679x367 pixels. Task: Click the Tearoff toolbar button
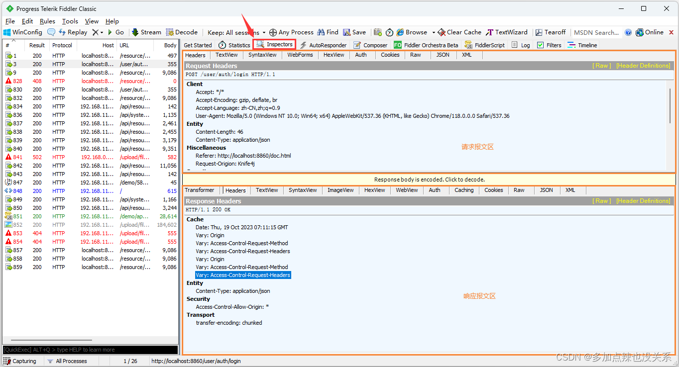point(551,32)
